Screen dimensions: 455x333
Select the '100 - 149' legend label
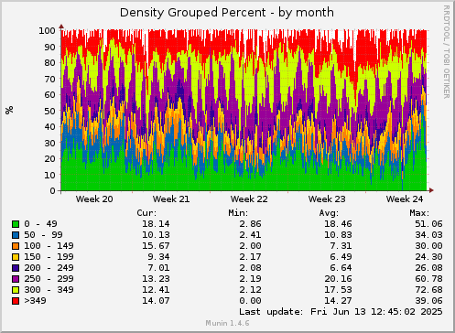[49, 246]
